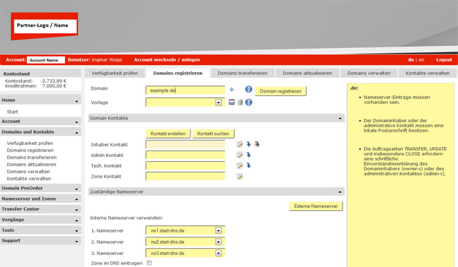Screen dimensions: 458x267
Task: Collapse the Domain Kontakte section
Action: [x=341, y=118]
